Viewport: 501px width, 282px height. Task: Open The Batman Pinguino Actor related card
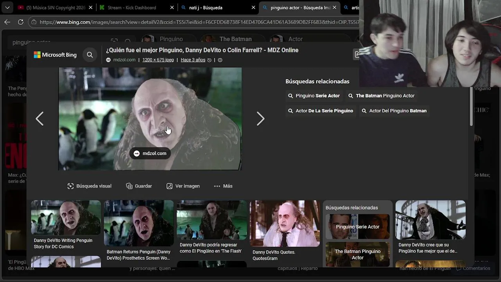(357, 254)
